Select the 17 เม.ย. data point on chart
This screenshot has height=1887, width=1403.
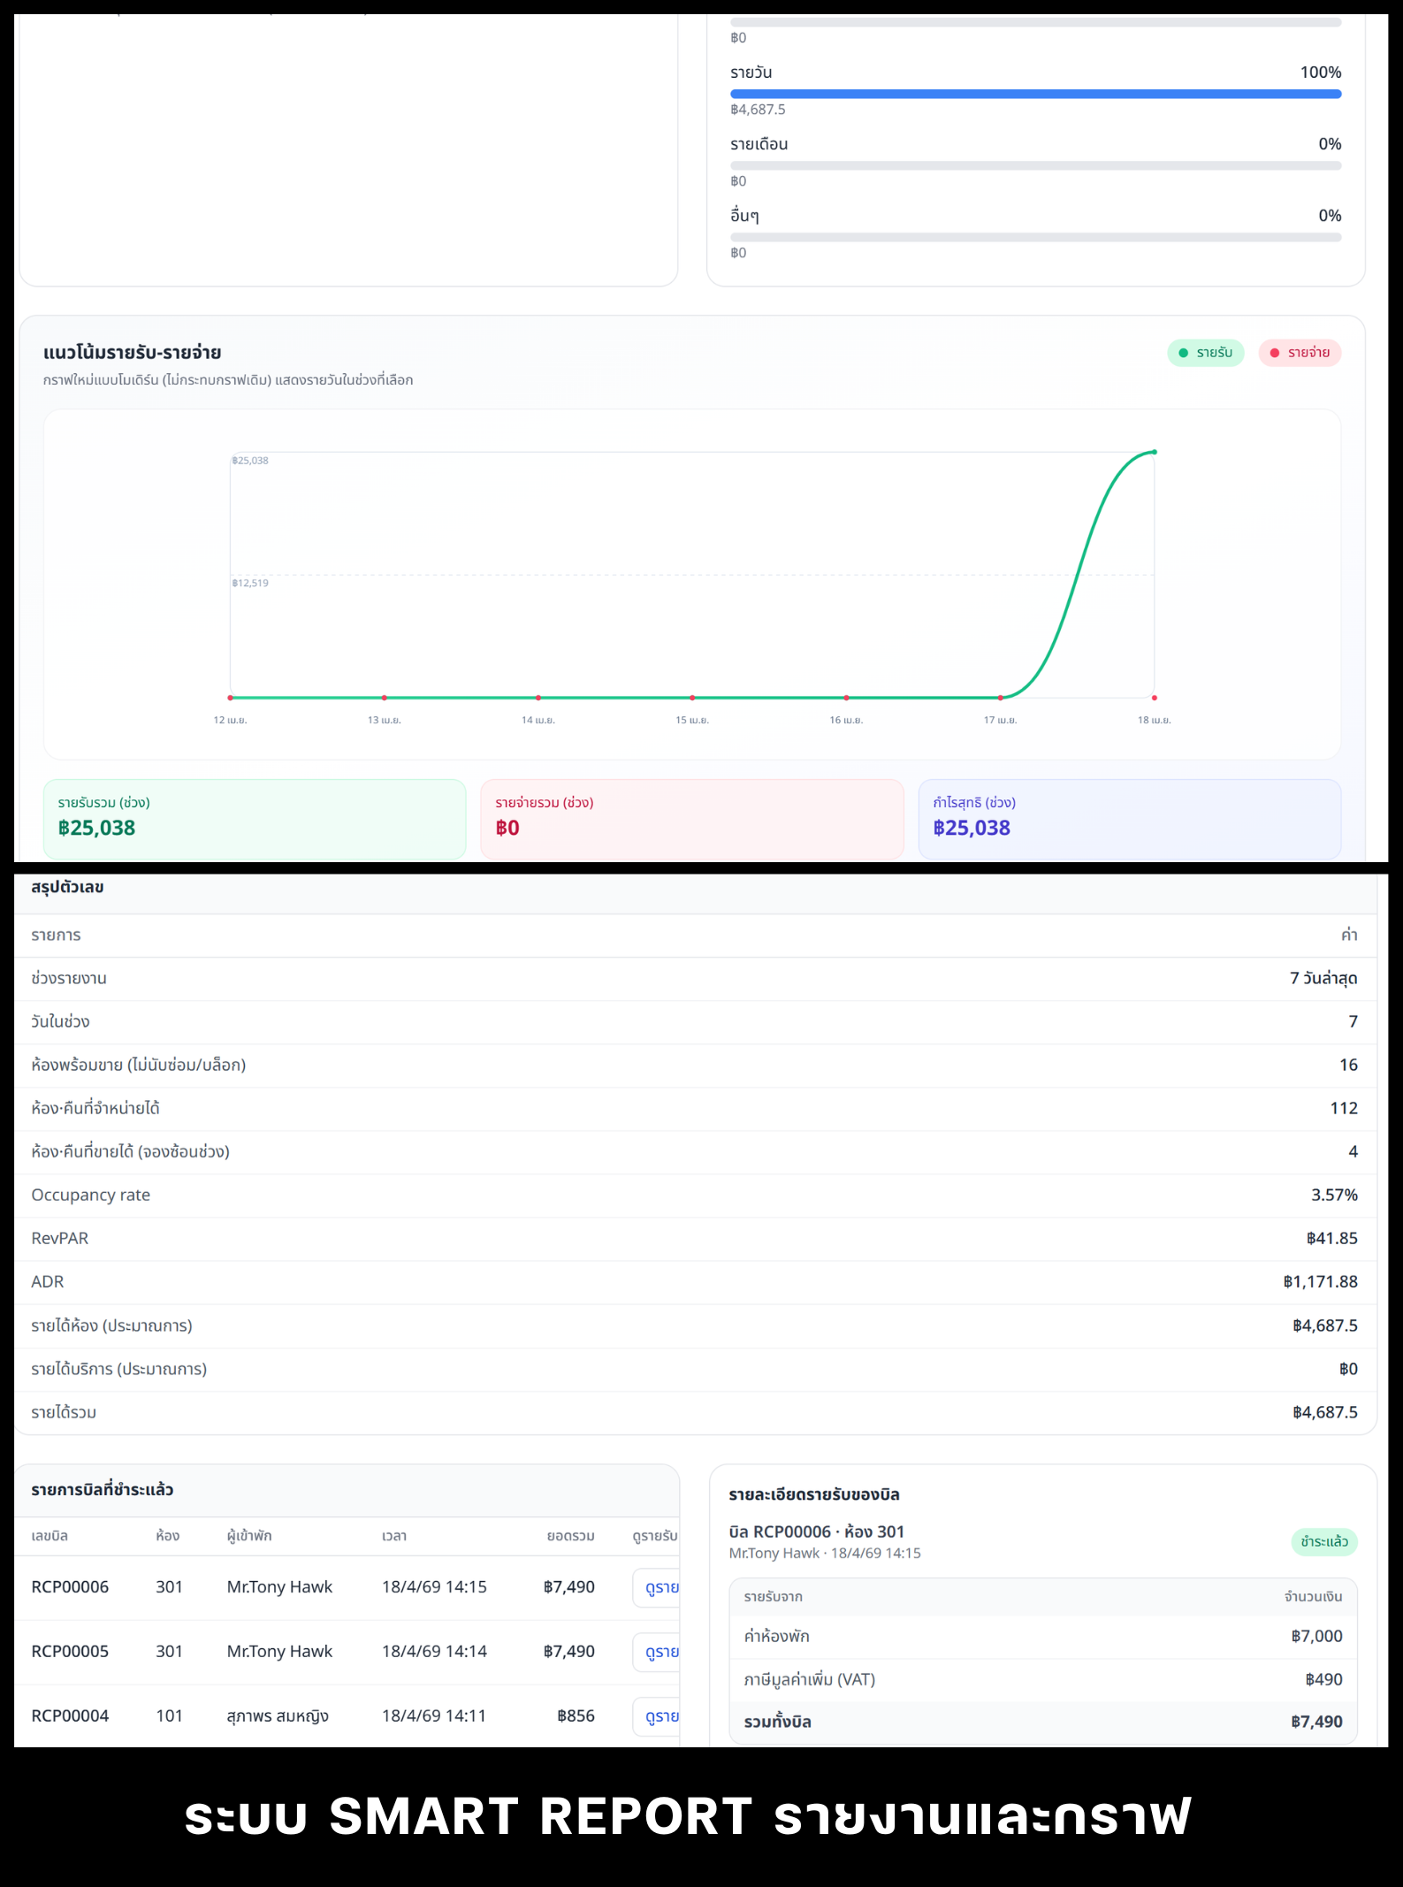[1000, 698]
